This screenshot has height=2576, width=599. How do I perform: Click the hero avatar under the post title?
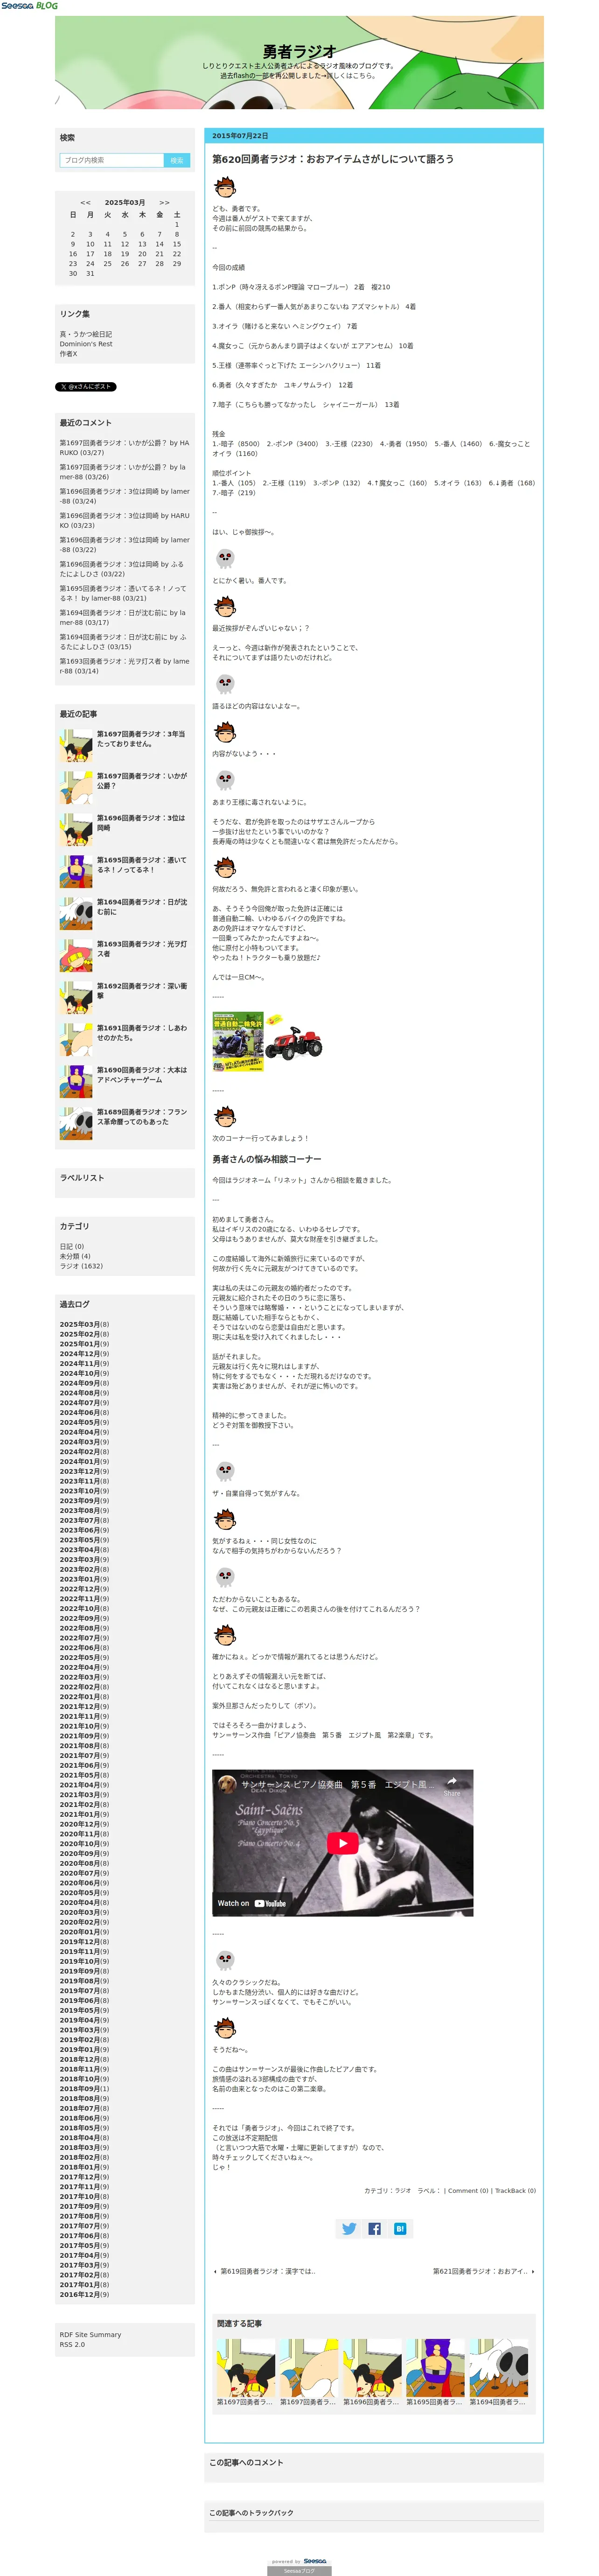[225, 186]
